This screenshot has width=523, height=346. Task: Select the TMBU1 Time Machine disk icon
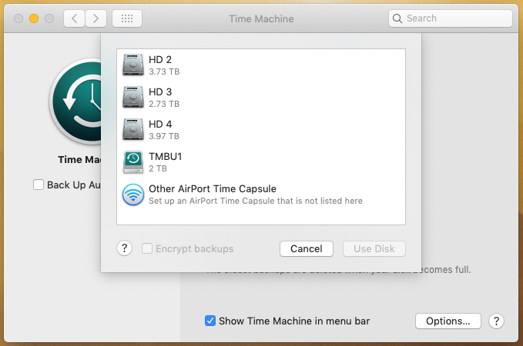(133, 161)
